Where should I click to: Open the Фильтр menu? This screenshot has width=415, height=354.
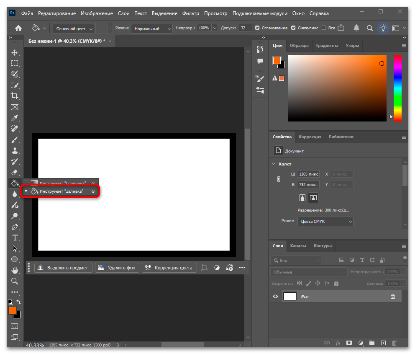191,13
